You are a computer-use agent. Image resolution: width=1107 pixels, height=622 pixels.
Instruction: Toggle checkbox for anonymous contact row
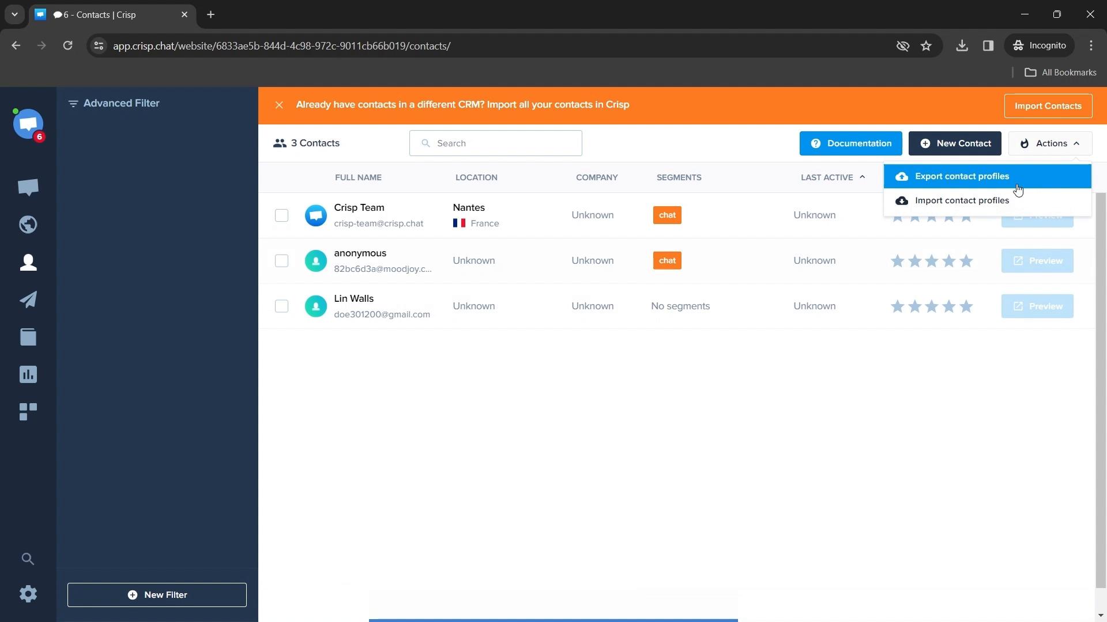[x=281, y=260]
